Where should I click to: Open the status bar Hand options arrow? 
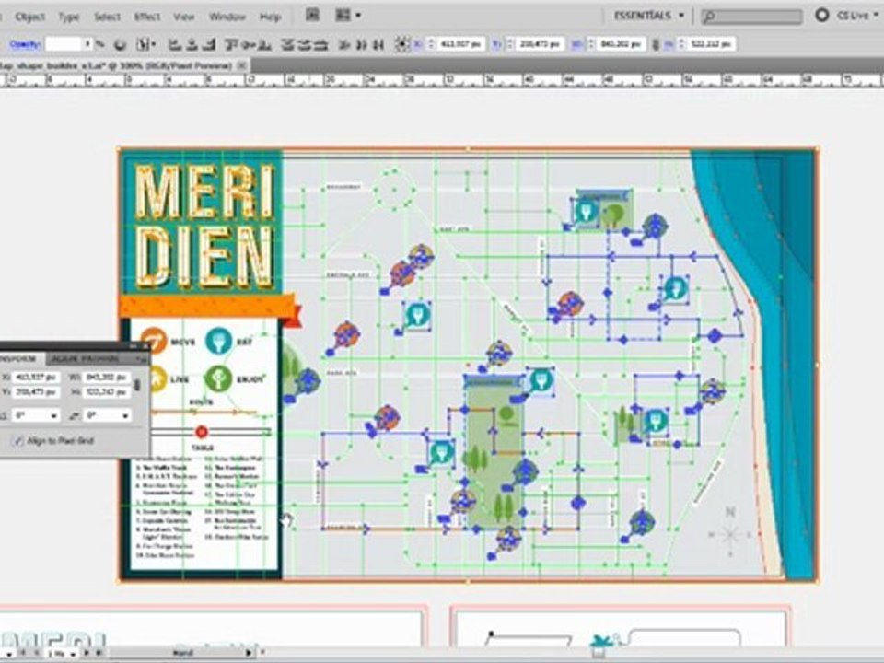click(249, 653)
